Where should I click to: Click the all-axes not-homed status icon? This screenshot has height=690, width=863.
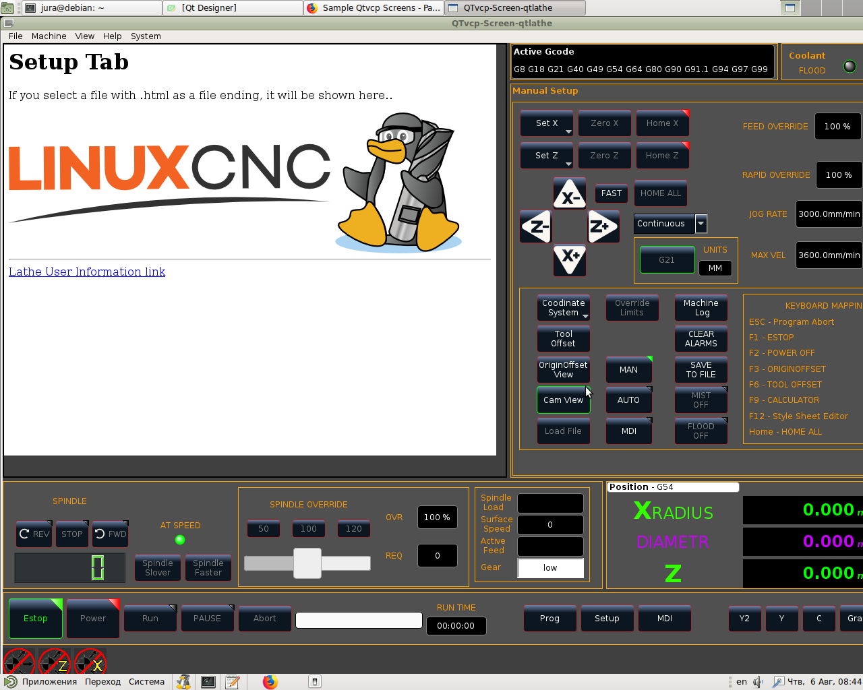[19, 662]
